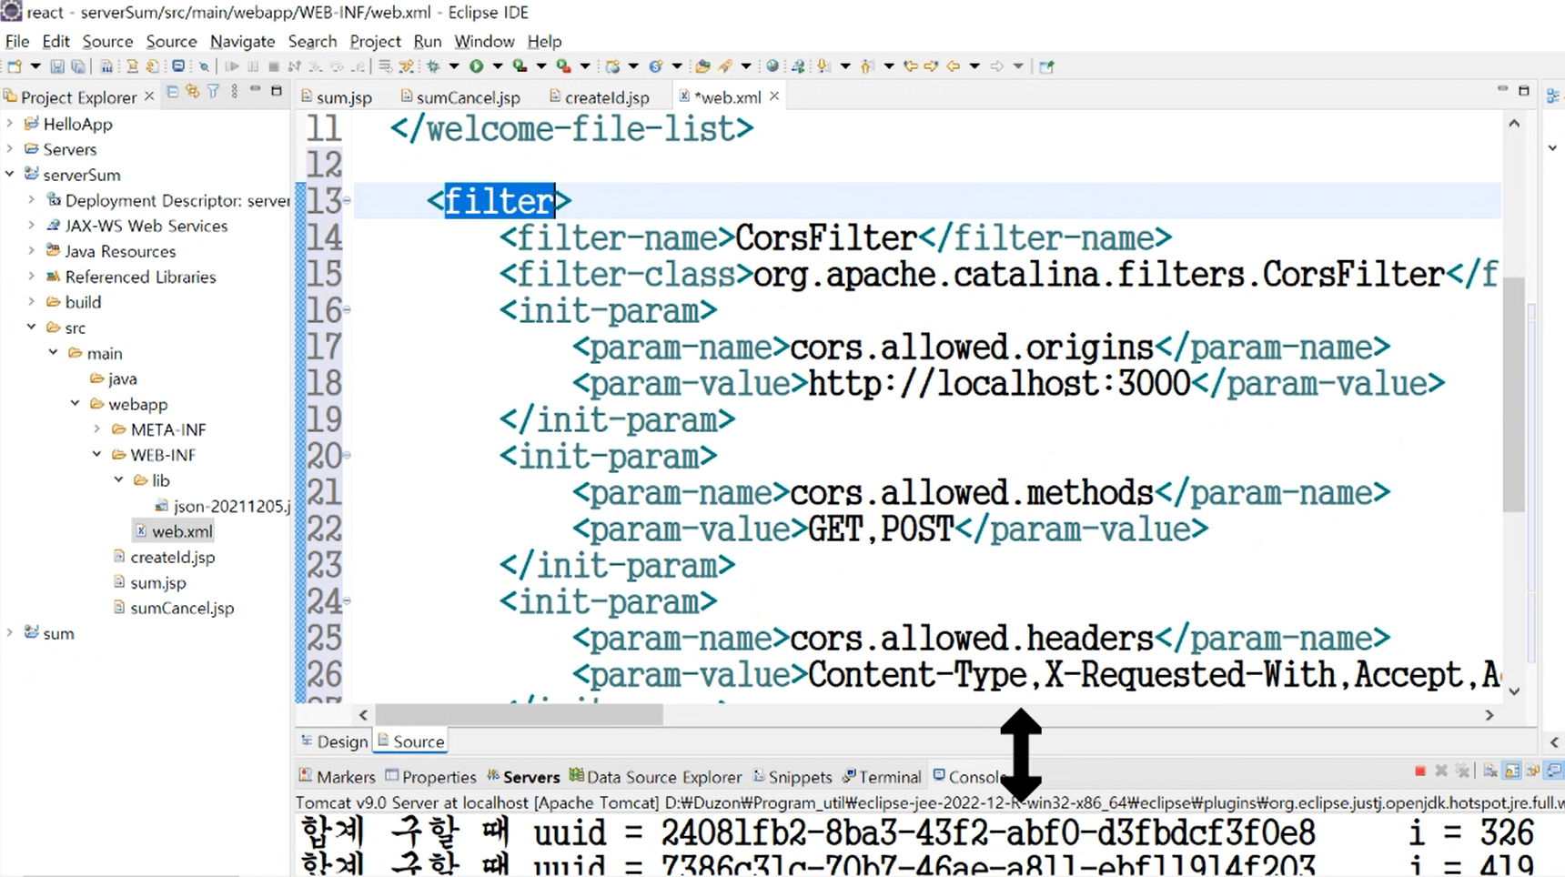Expand the Java Resources node
This screenshot has width=1565, height=877.
pyautogui.click(x=32, y=250)
